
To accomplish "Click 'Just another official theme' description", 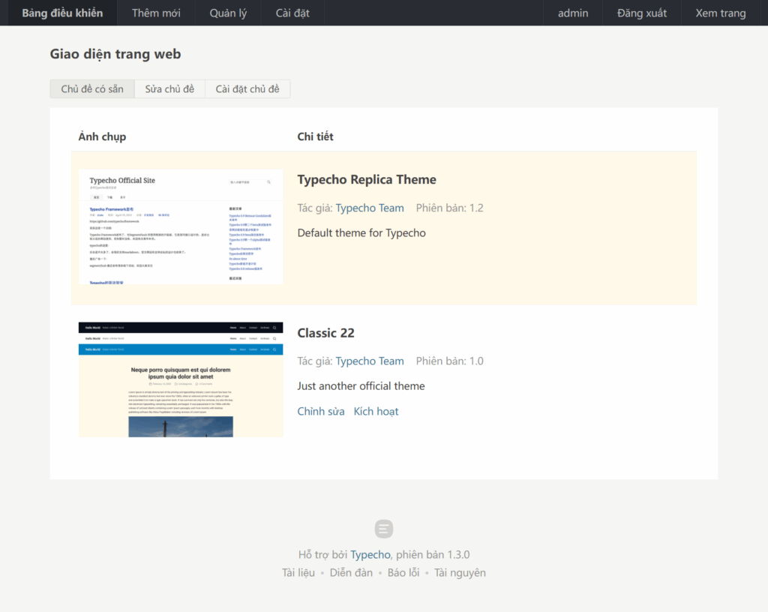I will [361, 386].
